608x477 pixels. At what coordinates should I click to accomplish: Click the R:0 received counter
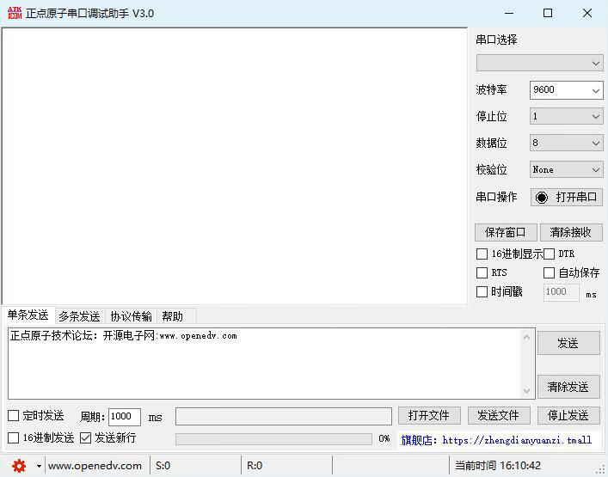tap(255, 465)
